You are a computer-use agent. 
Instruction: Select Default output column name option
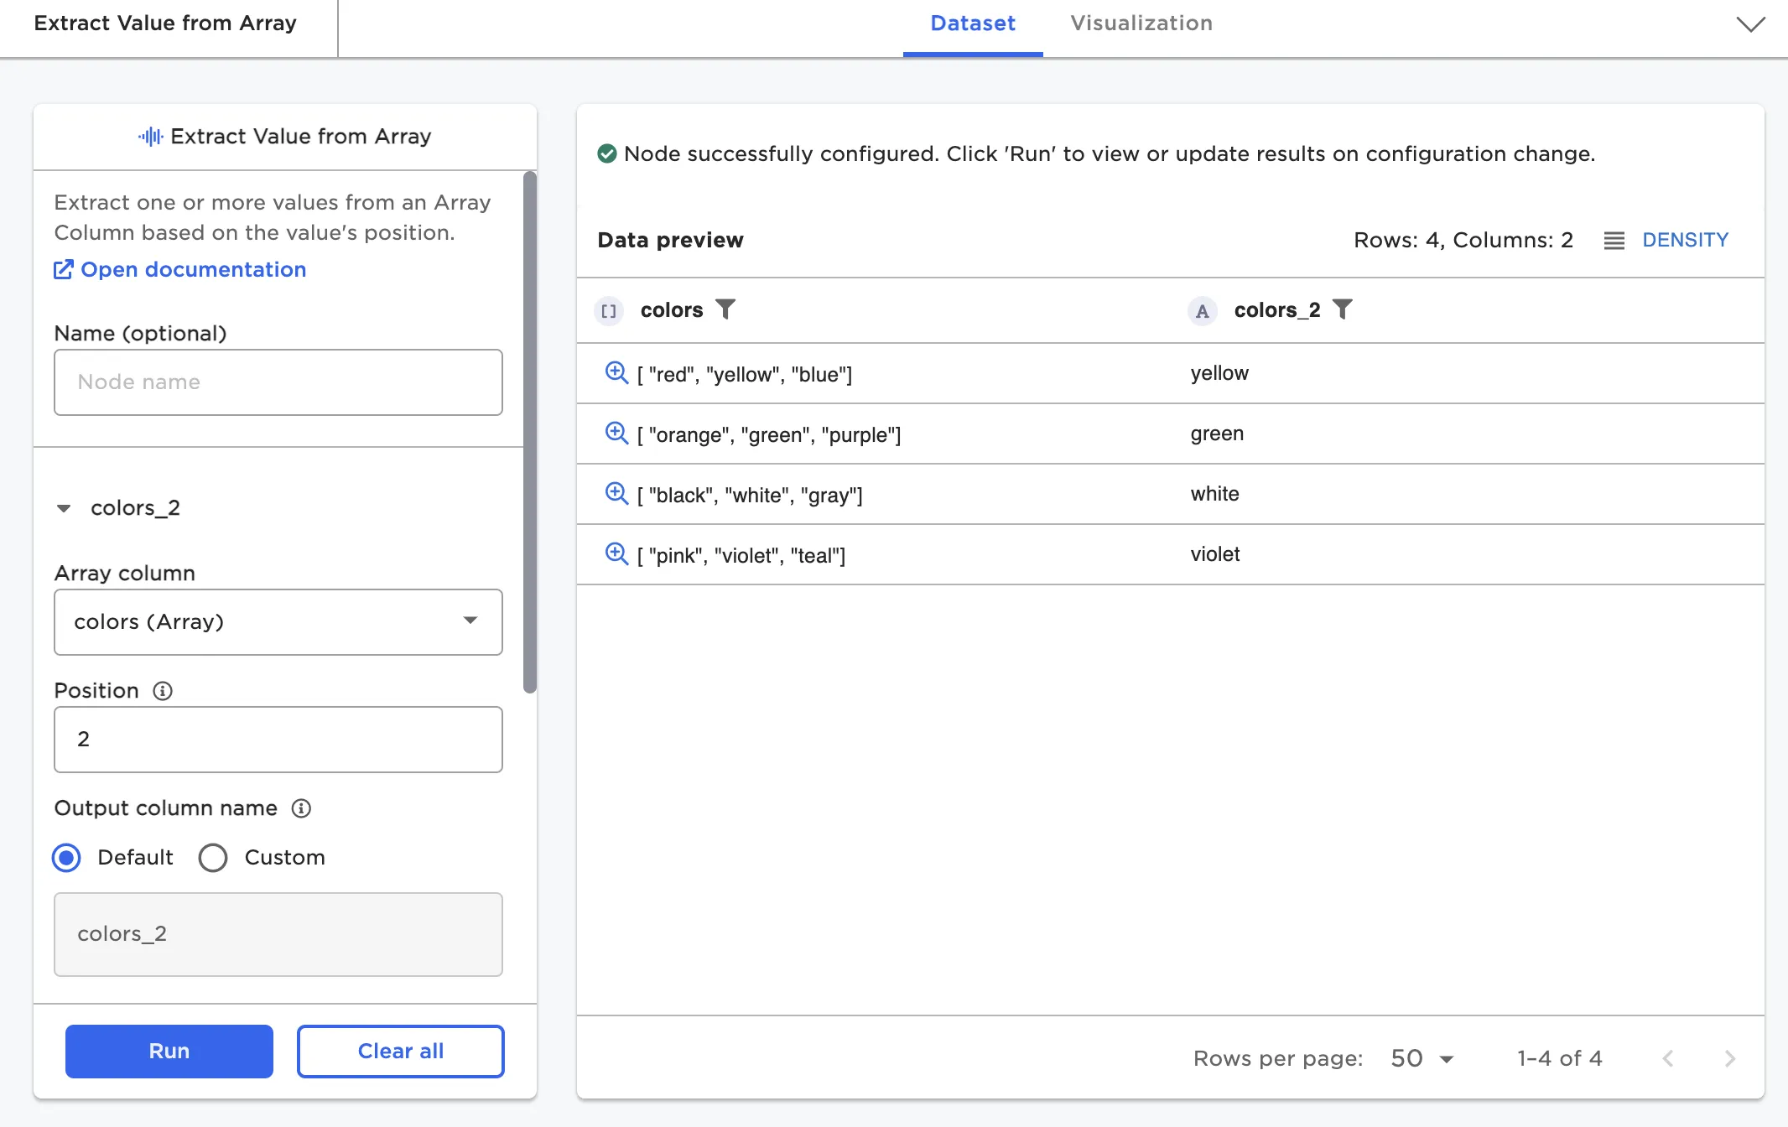67,858
